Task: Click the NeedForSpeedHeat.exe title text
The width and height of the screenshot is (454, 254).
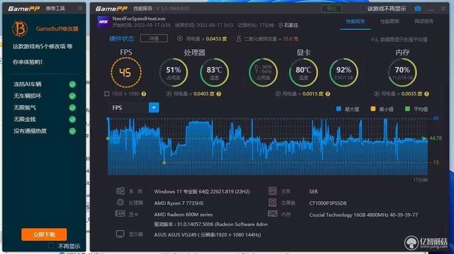Action: [139, 19]
